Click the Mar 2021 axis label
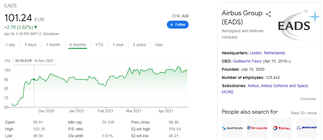This screenshot has height=140, width=323. click(x=133, y=111)
